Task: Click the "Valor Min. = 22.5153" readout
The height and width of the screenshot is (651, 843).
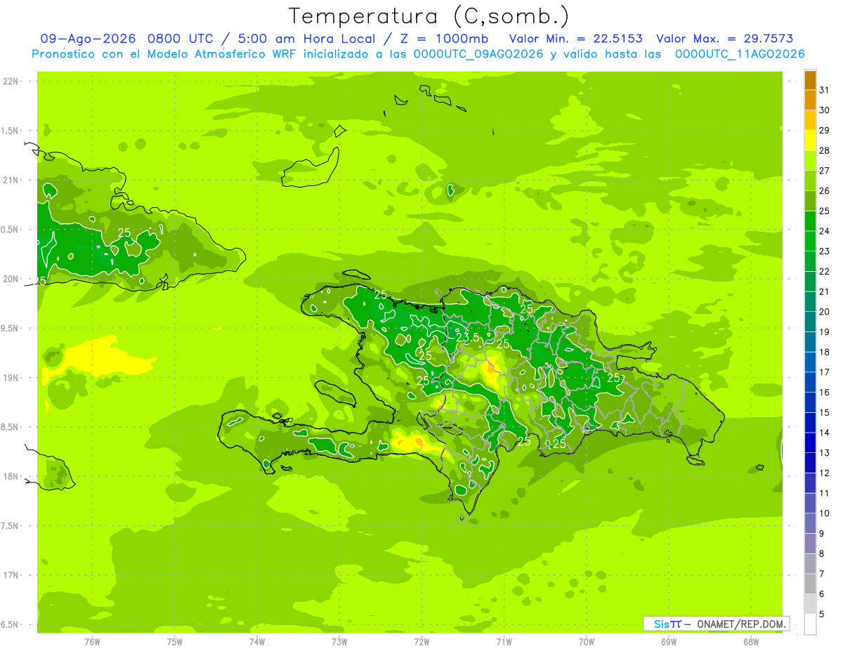Action: click(576, 39)
